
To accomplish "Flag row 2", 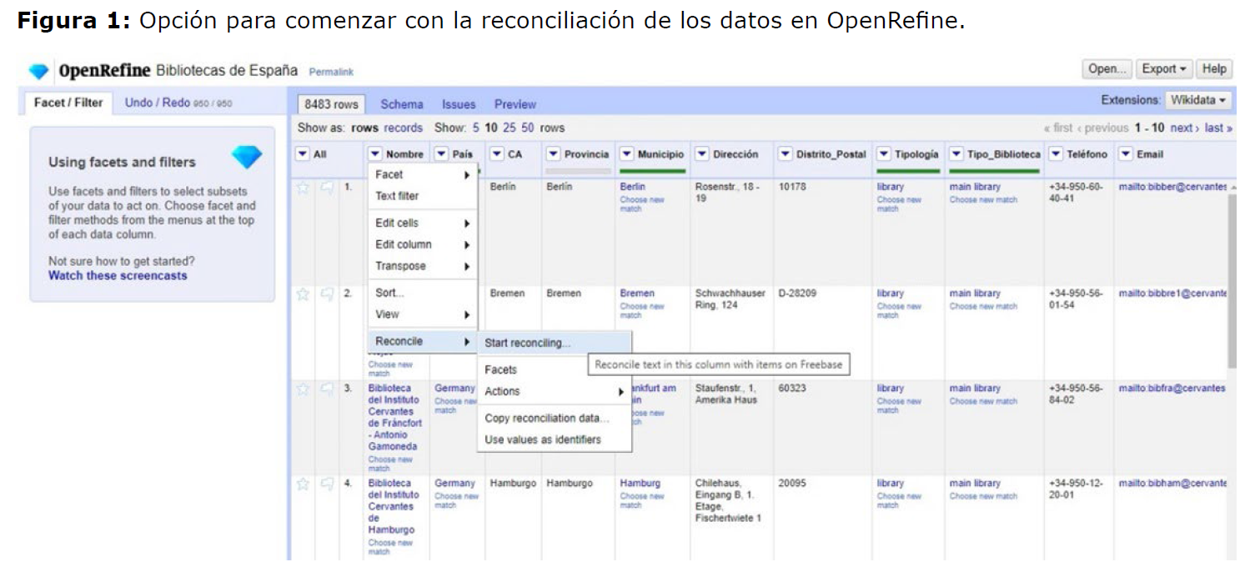I will 327,294.
